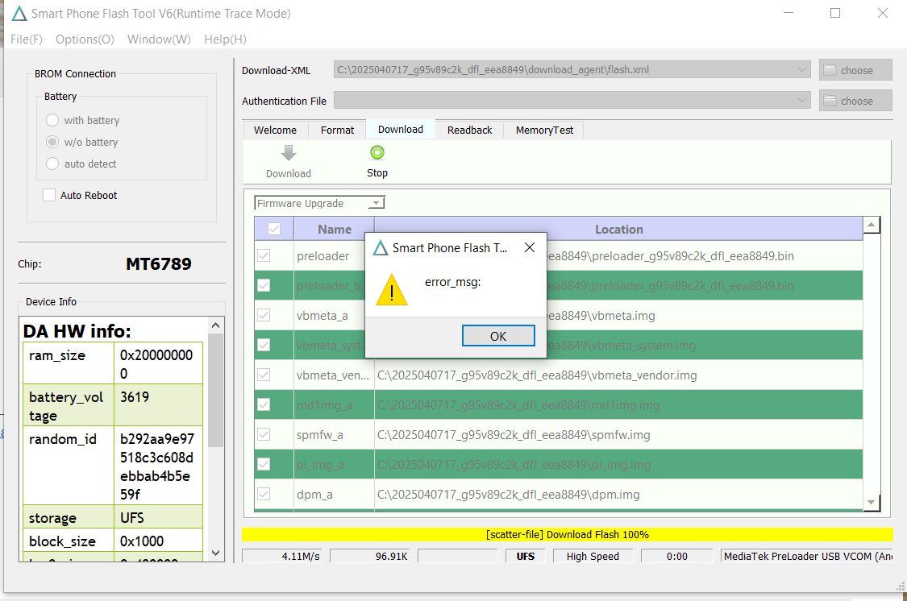
Task: Click the 'MT6789' chip label
Action: pos(159,264)
